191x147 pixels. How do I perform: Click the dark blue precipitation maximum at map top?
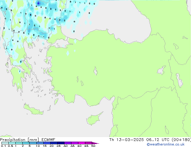pyautogui.click(x=38, y=3)
